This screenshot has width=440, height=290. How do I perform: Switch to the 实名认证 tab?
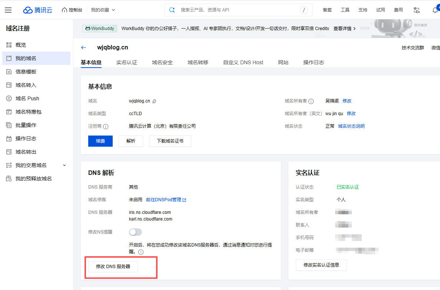coord(126,62)
